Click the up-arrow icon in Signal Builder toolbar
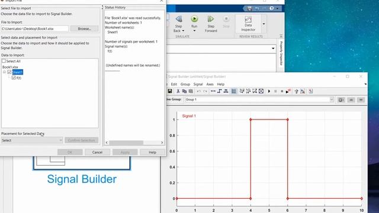This screenshot has height=213, width=379. pos(296,91)
